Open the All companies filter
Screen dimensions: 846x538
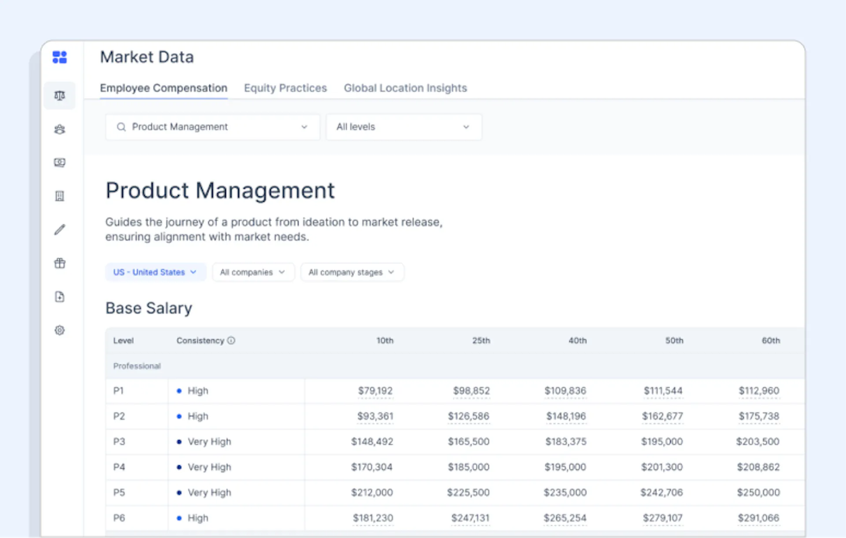pos(253,272)
